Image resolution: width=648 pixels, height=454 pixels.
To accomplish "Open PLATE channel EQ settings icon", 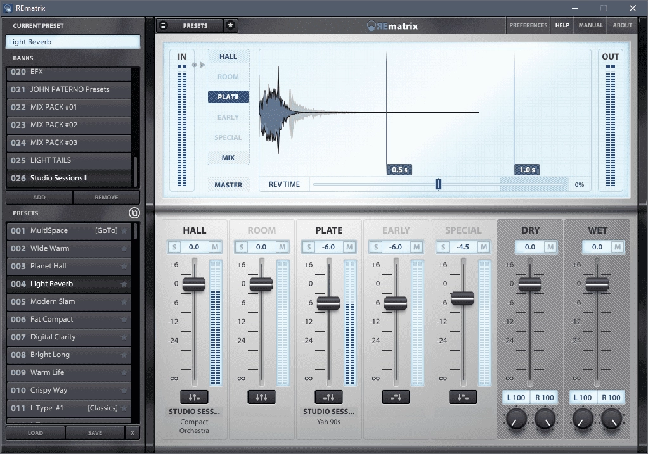I will pyautogui.click(x=328, y=398).
